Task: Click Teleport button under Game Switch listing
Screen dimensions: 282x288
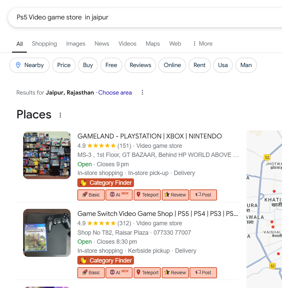Action: pyautogui.click(x=147, y=273)
